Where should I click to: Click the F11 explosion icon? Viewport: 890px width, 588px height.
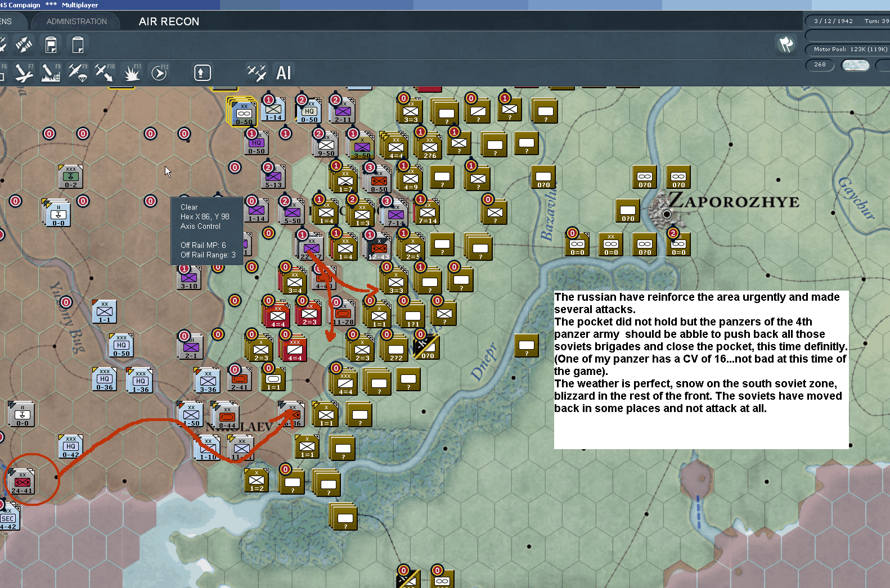tap(132, 73)
